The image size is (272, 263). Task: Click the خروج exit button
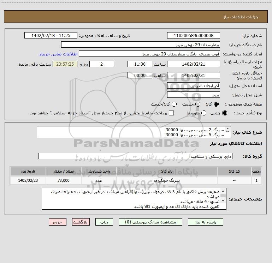(x=58, y=222)
